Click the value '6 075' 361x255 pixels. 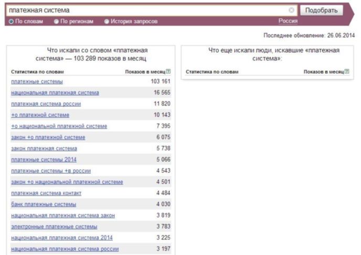[164, 137]
